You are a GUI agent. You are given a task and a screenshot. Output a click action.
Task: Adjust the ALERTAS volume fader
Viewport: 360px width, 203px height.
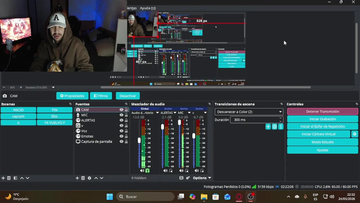[x=163, y=127]
